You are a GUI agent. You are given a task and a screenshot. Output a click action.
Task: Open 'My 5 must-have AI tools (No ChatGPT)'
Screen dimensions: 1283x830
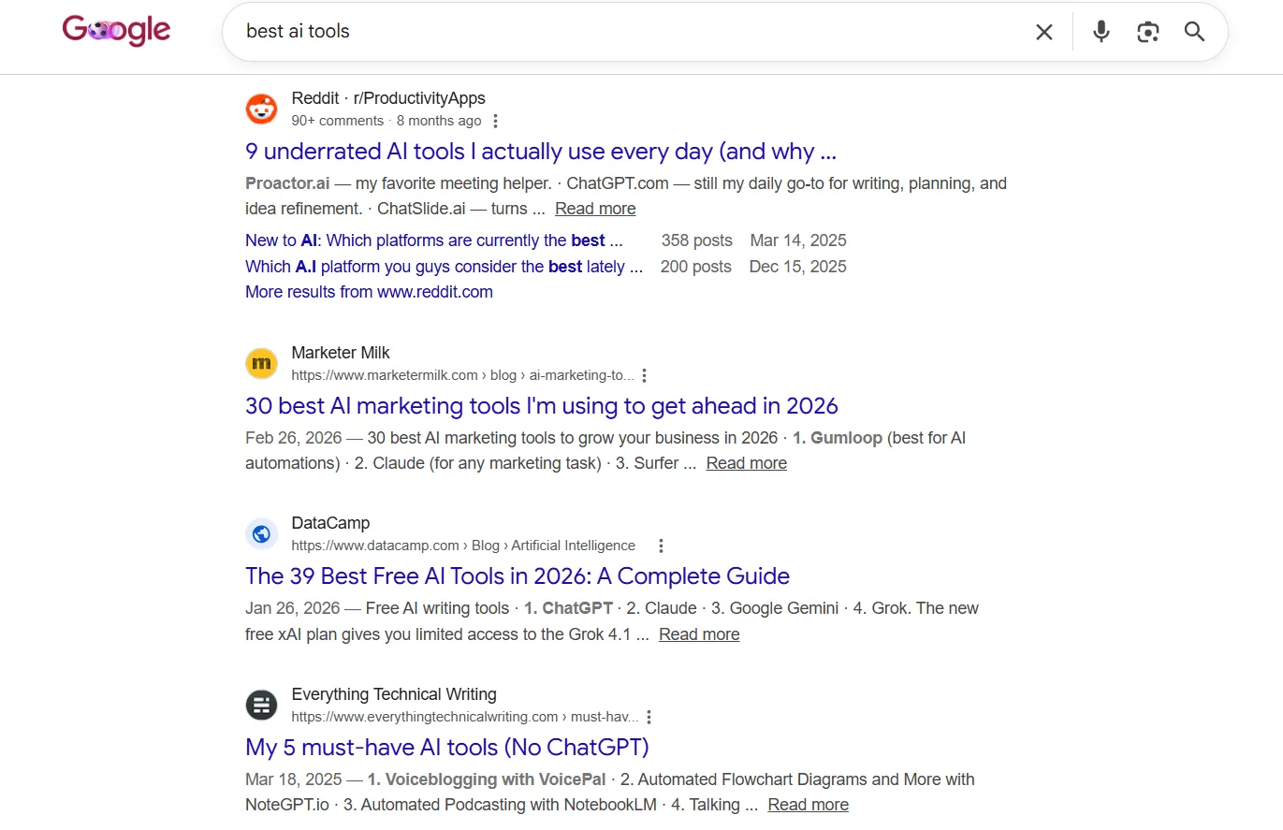coord(447,748)
